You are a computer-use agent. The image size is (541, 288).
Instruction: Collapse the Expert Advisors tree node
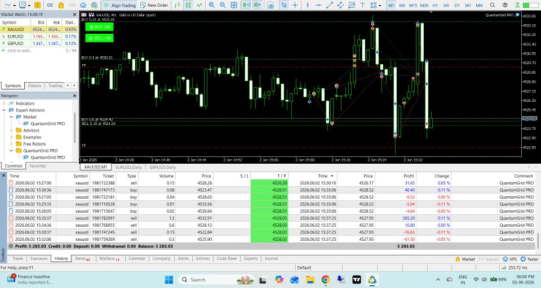tap(4, 110)
